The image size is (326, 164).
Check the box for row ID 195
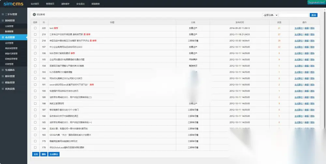point(35,59)
